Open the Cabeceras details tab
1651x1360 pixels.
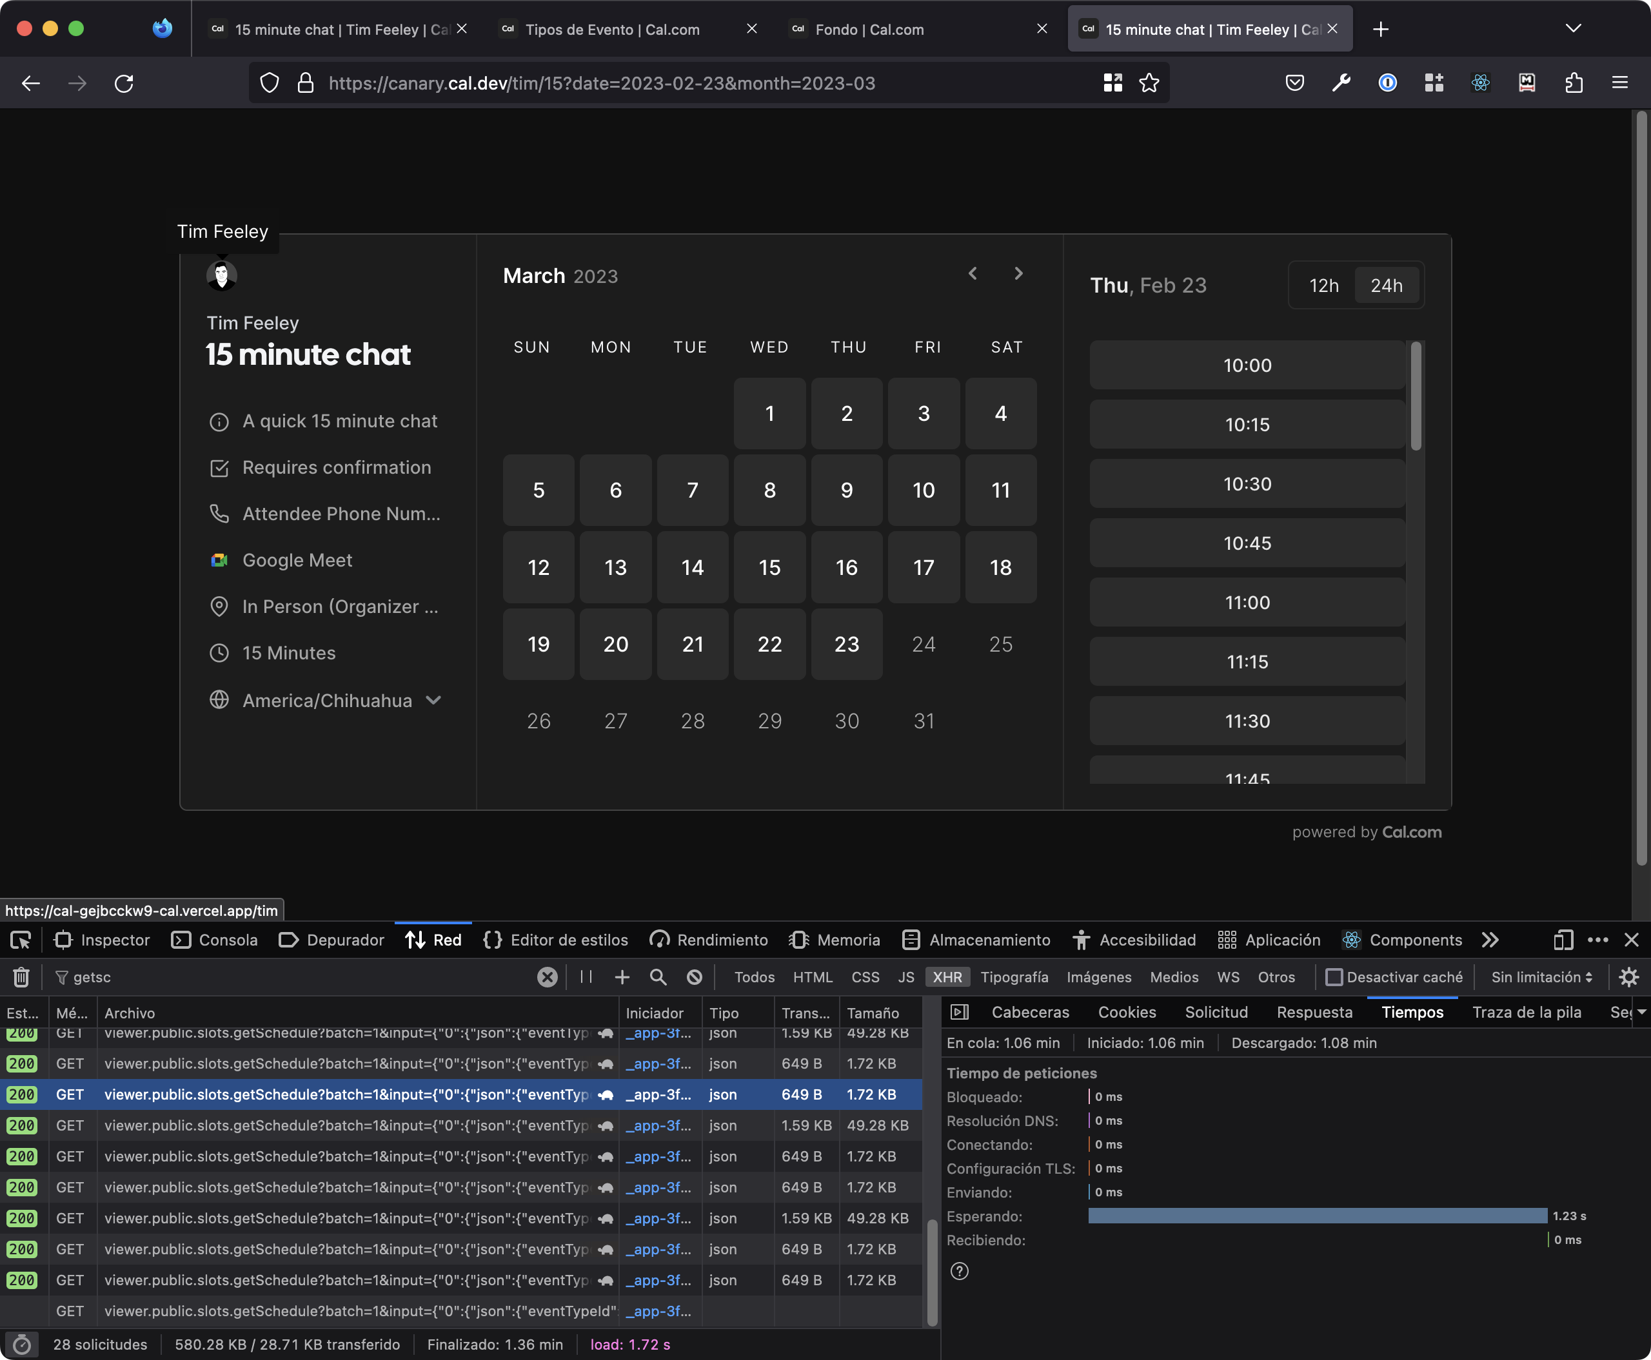point(1030,1012)
